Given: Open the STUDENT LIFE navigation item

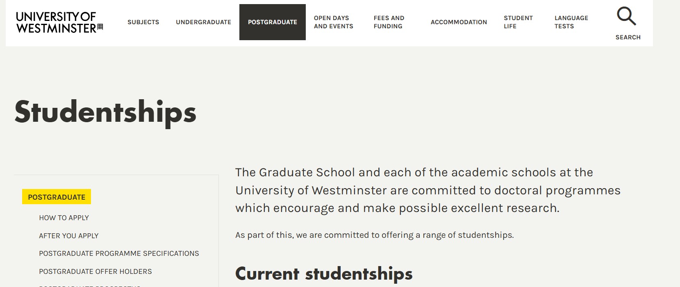Looking at the screenshot, I should tap(518, 22).
